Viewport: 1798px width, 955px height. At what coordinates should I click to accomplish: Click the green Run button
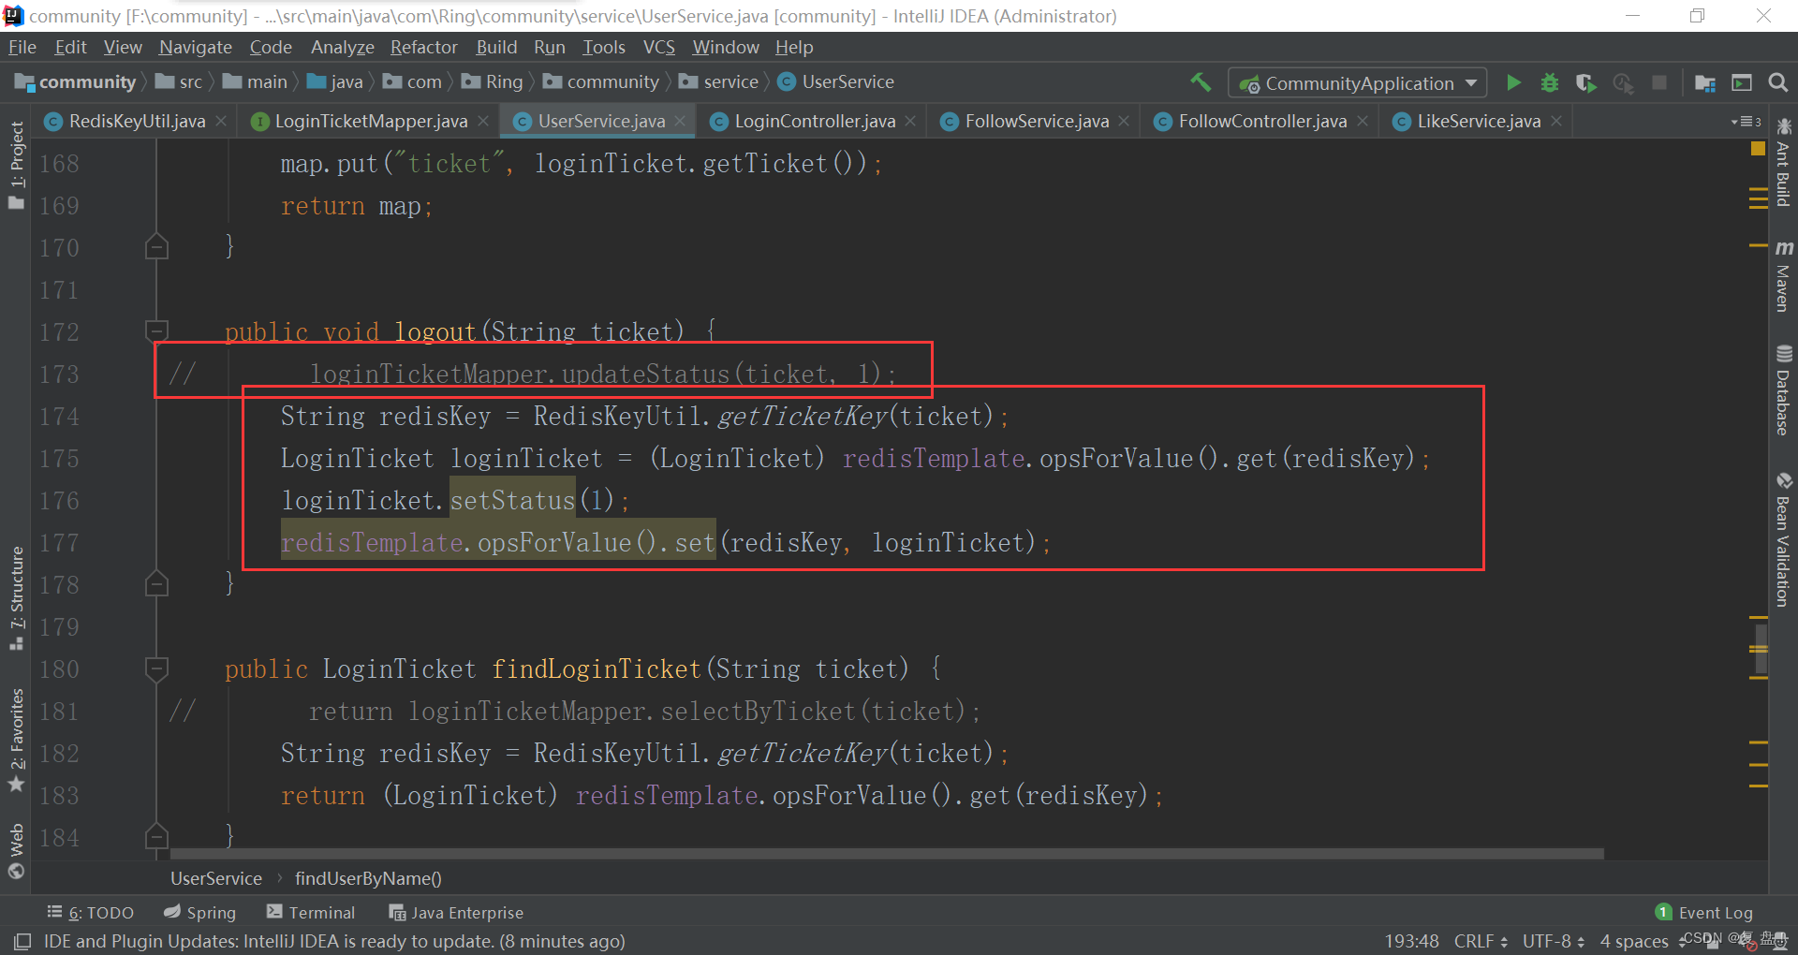pos(1513,83)
